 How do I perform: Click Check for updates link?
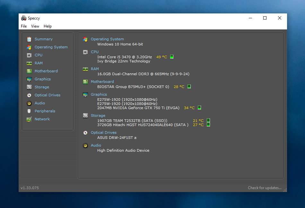click(x=265, y=188)
